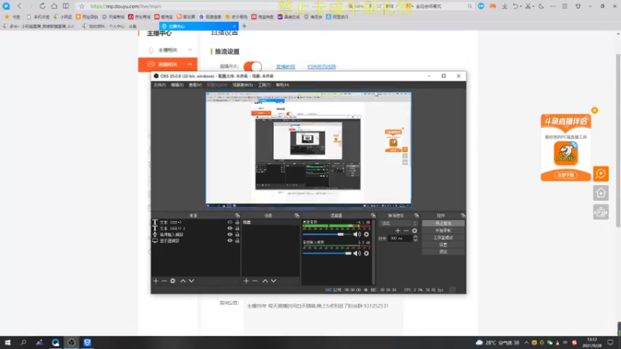This screenshot has height=349, width=621.
Task: Toggle visibility of second text source
Action: [x=230, y=228]
